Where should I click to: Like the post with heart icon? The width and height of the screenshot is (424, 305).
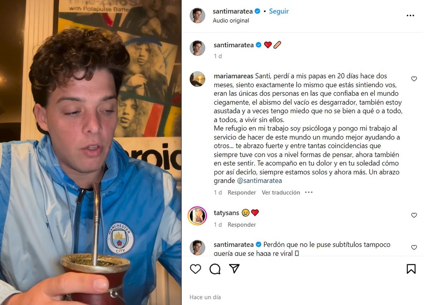point(195,269)
